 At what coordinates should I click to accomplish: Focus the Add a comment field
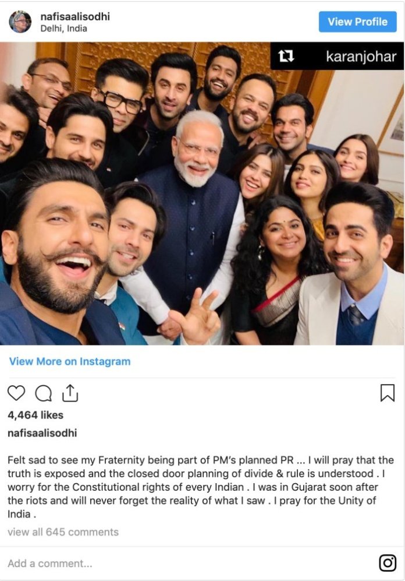(x=175, y=563)
